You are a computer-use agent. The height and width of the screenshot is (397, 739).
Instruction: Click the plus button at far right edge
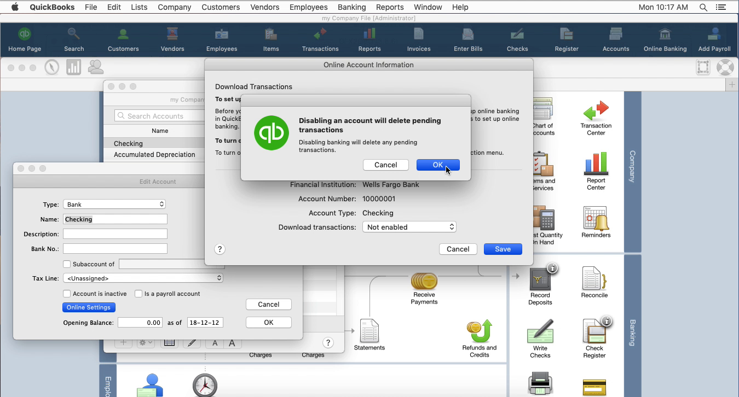click(732, 85)
